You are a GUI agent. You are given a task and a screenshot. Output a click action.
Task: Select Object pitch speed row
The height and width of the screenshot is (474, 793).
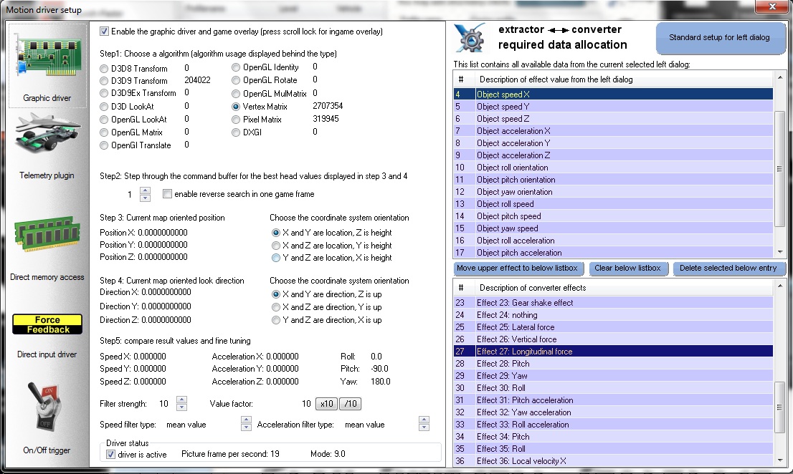point(614,216)
